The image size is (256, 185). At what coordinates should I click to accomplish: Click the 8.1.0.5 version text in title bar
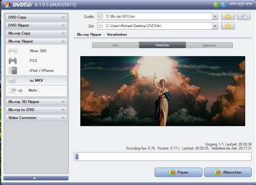click(x=55, y=5)
